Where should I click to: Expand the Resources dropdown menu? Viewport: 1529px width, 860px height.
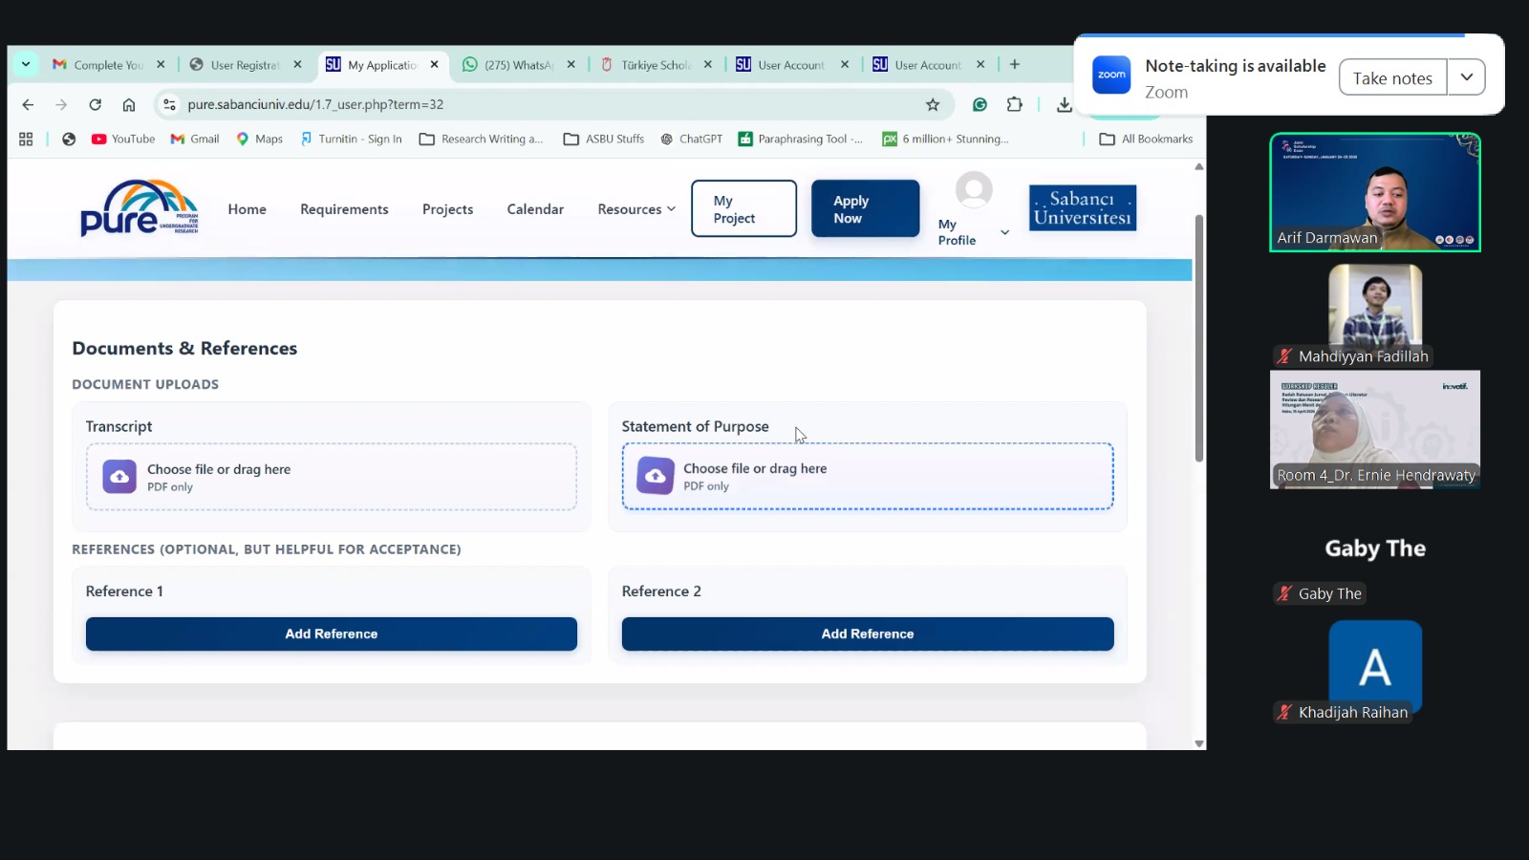pos(636,209)
